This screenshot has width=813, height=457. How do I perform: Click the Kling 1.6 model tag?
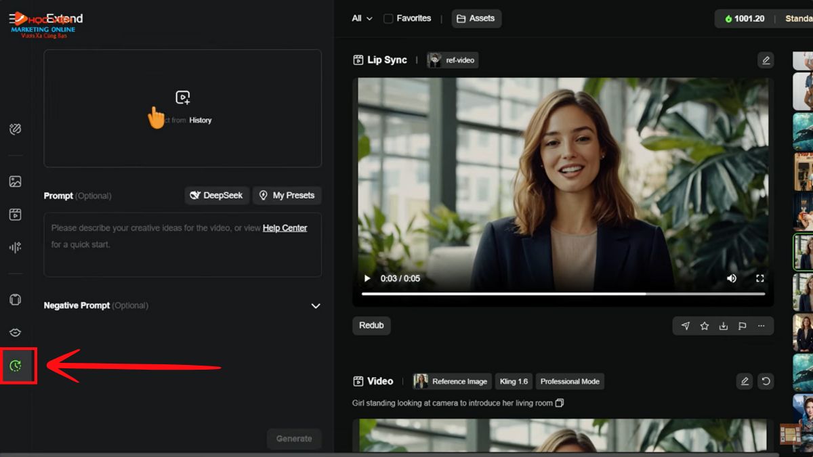tap(514, 381)
